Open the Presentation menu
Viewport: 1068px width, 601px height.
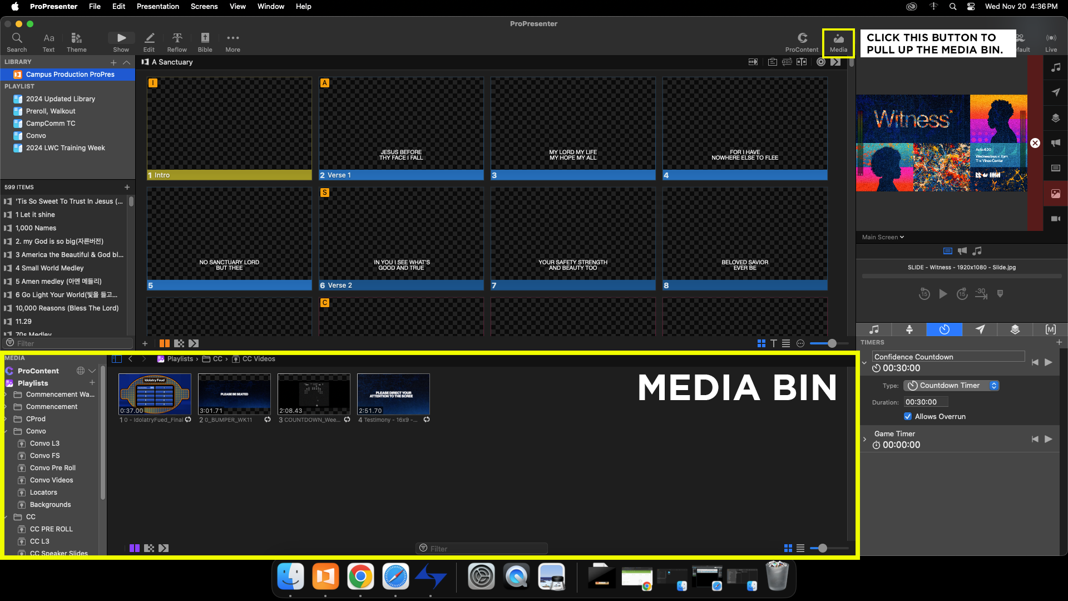[x=157, y=6]
